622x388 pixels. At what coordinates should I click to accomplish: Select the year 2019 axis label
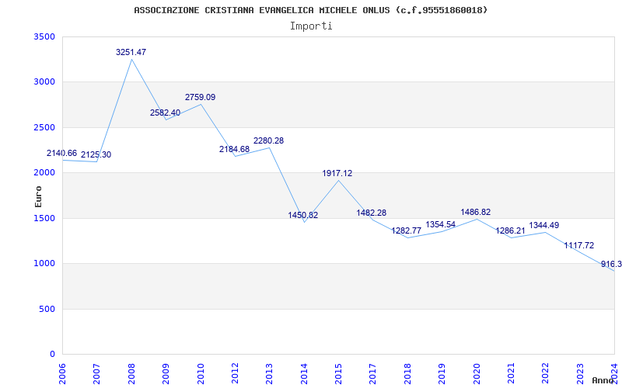(x=442, y=373)
